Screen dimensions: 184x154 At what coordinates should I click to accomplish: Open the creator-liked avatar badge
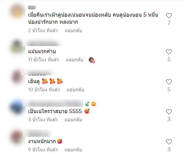pyautogui.click(x=92, y=60)
